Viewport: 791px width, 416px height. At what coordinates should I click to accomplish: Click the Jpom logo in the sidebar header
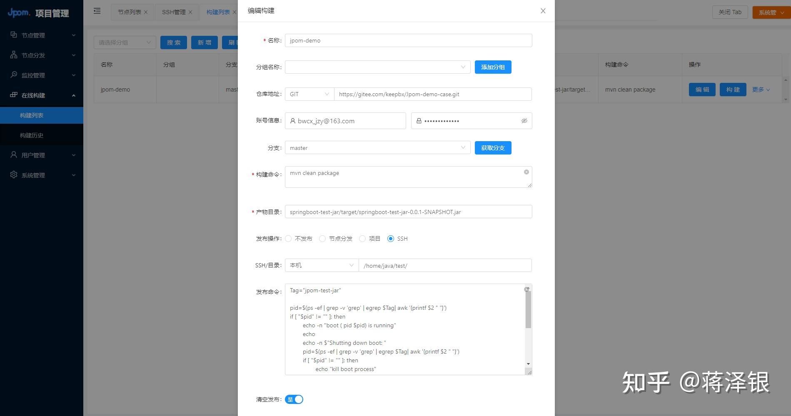pyautogui.click(x=19, y=13)
